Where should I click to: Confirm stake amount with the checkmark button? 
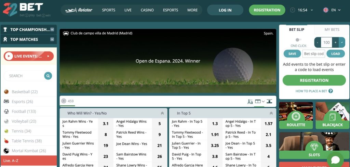[x=342, y=43]
